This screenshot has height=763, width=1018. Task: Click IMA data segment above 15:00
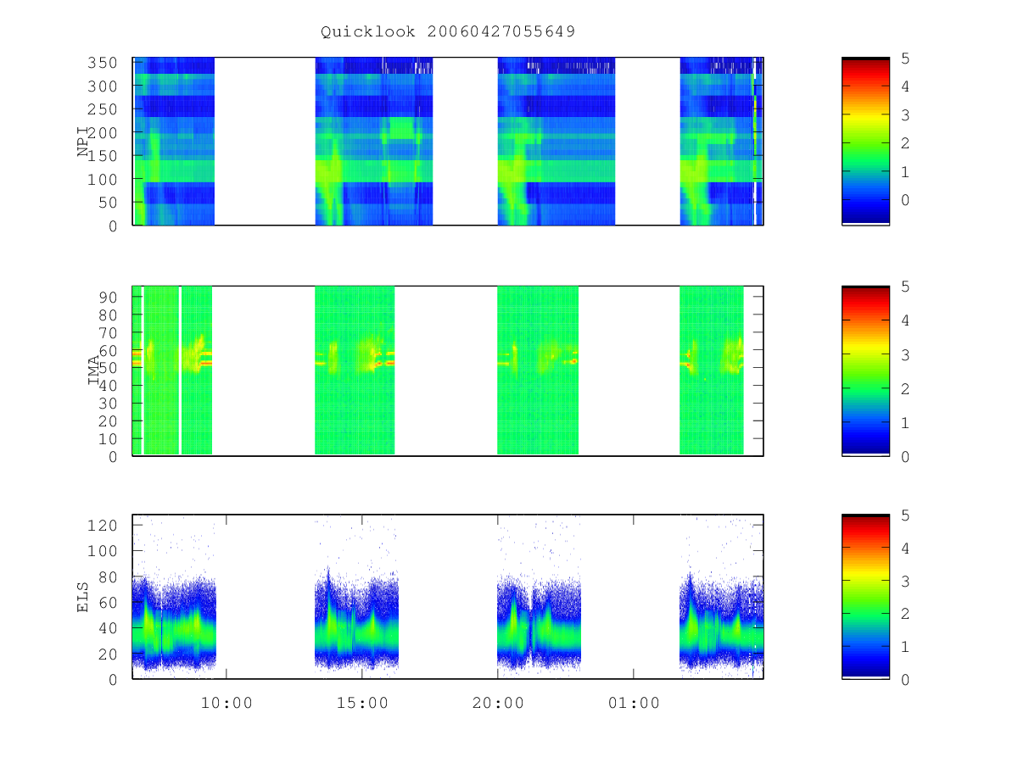coord(355,370)
